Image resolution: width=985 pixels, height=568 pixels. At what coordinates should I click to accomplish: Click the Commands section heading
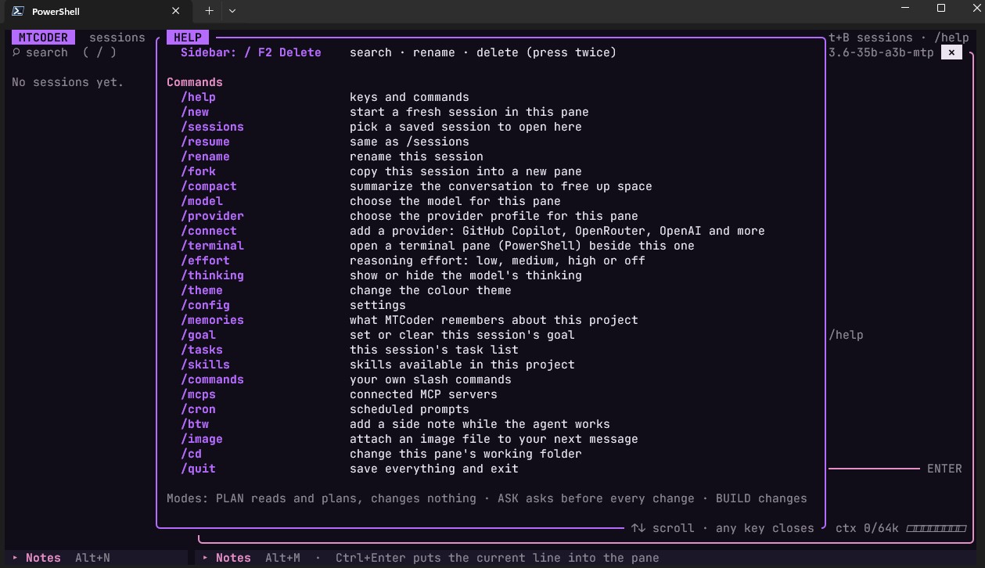click(x=195, y=82)
